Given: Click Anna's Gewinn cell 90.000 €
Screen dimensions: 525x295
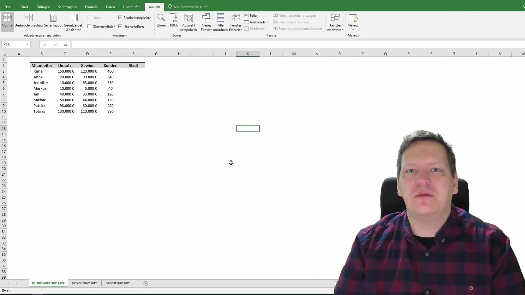Looking at the screenshot, I should click(87, 77).
